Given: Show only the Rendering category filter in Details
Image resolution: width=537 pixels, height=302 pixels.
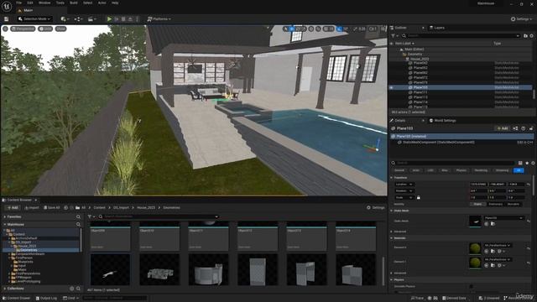Looking at the screenshot, I should [481, 170].
